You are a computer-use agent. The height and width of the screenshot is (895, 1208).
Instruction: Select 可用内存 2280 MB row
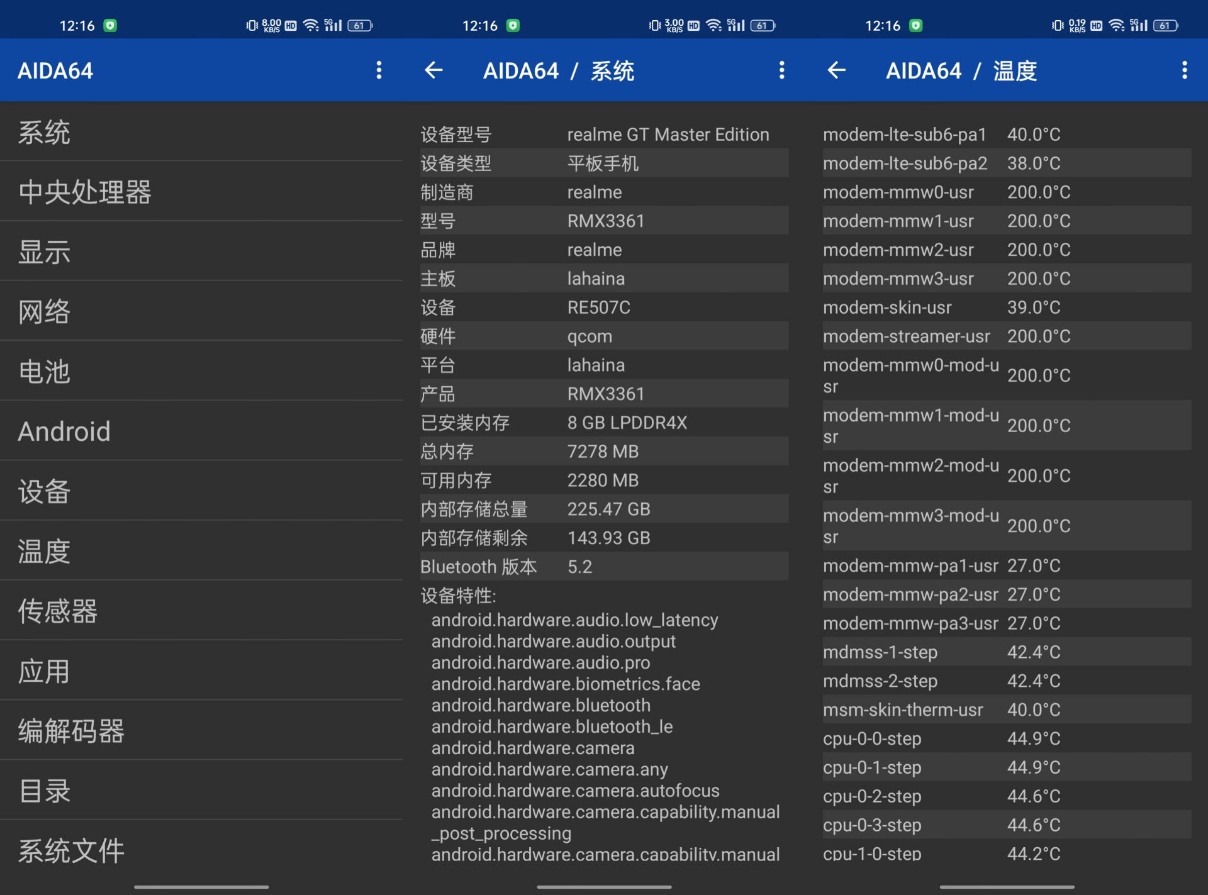tap(604, 481)
